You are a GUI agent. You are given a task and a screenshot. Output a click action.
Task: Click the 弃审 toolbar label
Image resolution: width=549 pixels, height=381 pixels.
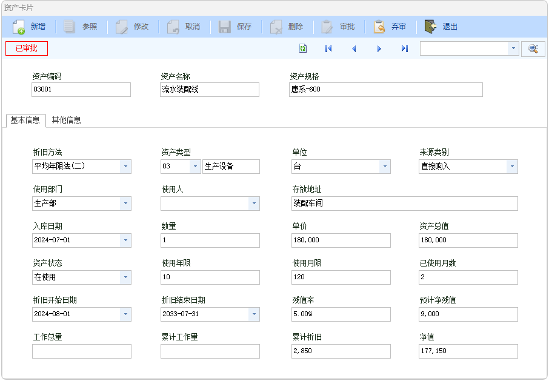(399, 27)
